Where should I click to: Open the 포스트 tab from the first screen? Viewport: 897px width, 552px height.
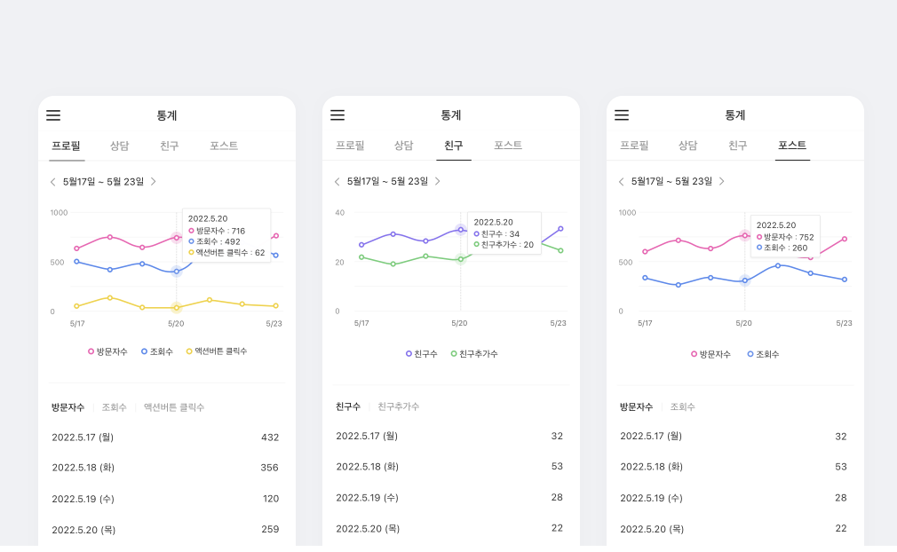click(222, 145)
